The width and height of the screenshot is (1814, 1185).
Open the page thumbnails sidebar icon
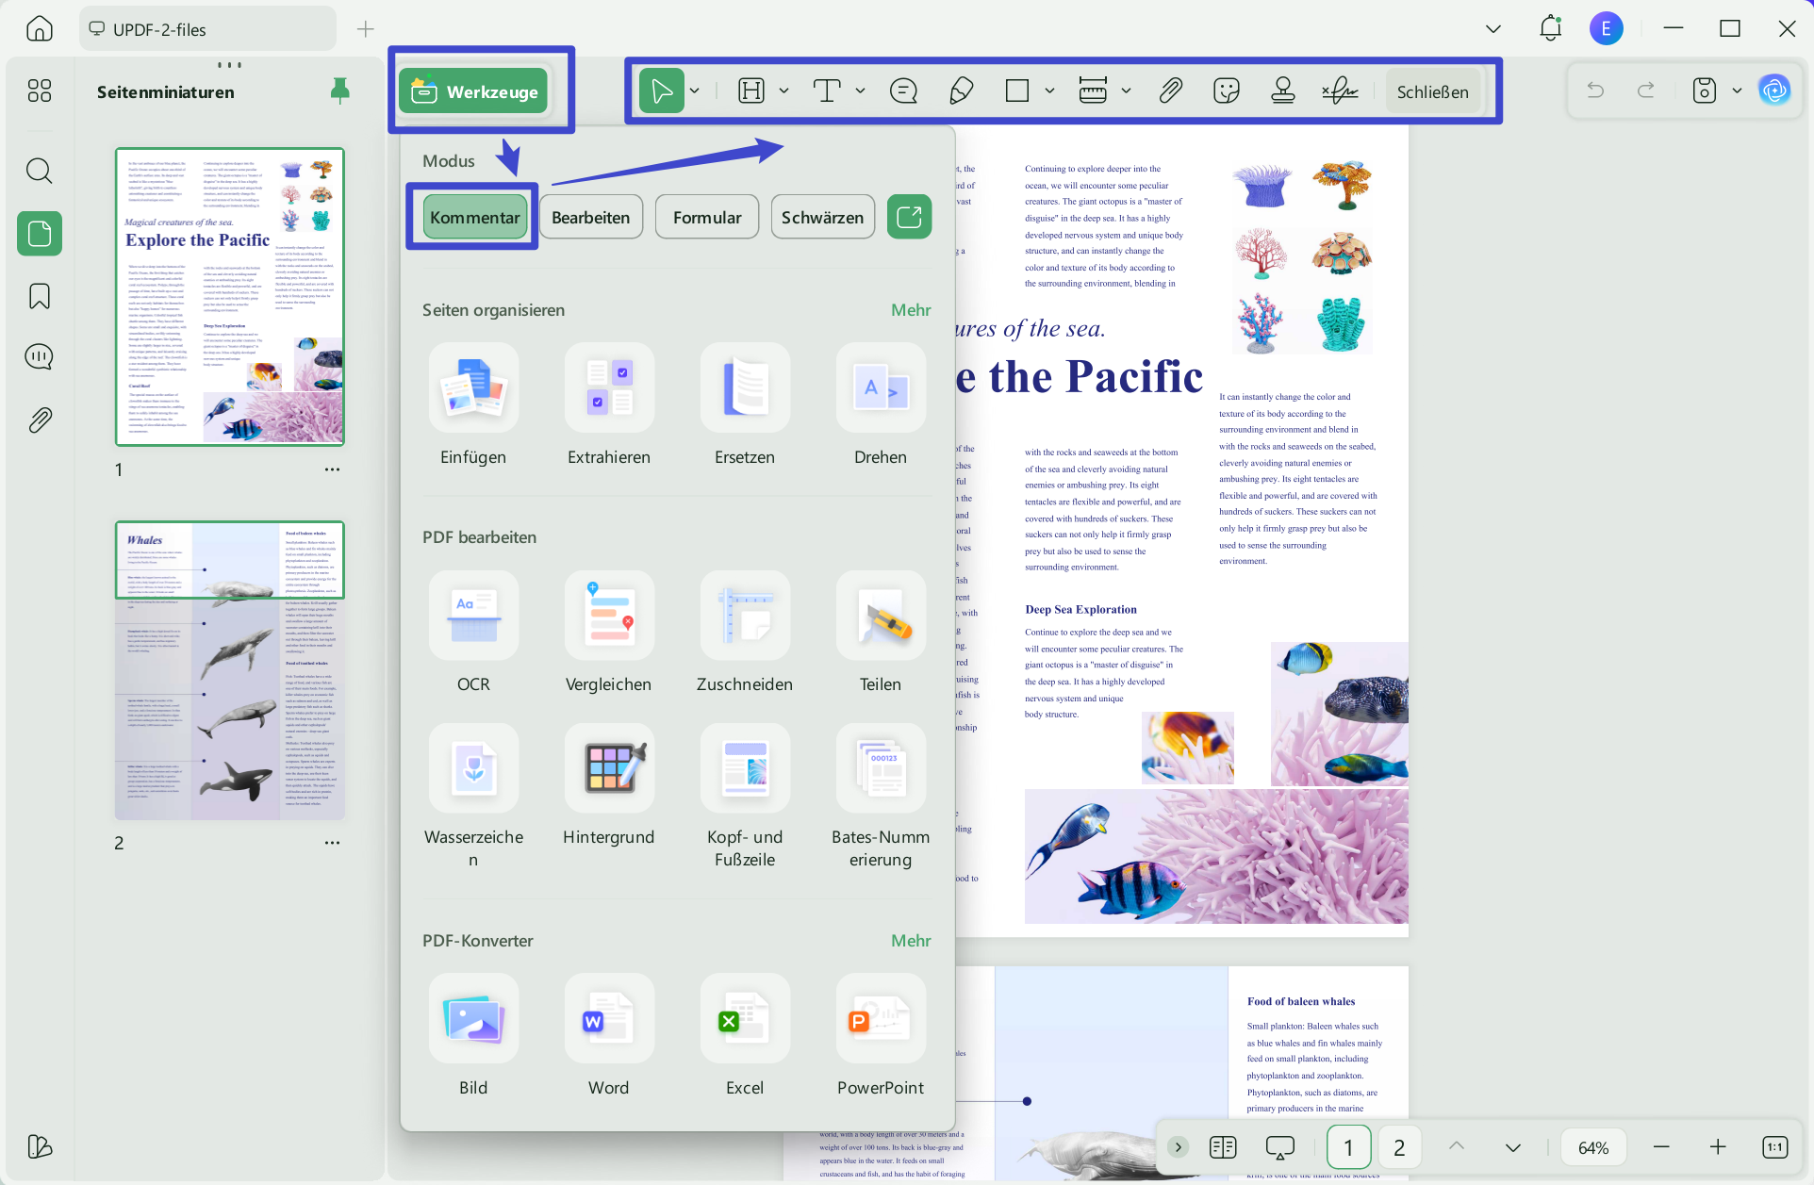click(40, 233)
